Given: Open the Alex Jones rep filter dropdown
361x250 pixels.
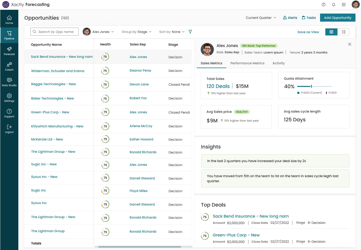Looking at the screenshot, I should tap(98, 32).
